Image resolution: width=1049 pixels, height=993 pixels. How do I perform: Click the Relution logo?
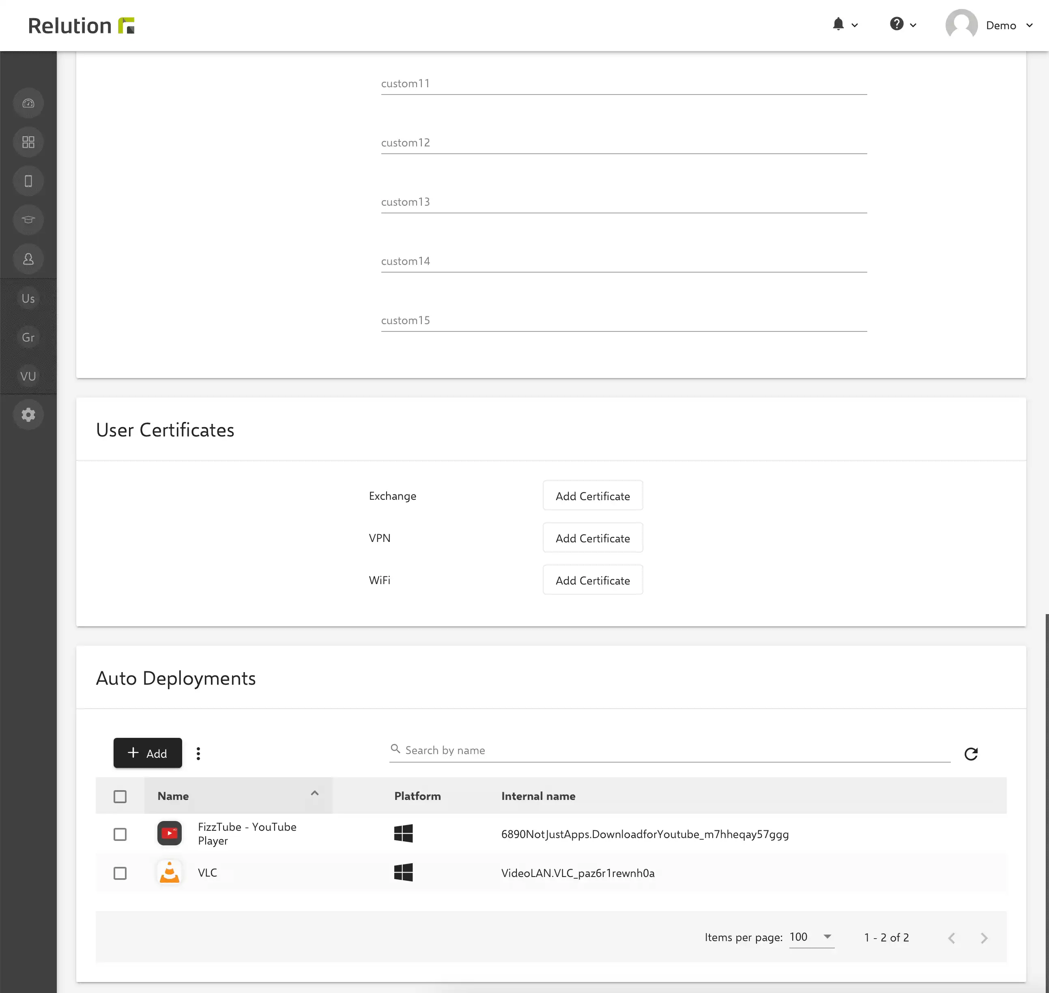pos(82,26)
